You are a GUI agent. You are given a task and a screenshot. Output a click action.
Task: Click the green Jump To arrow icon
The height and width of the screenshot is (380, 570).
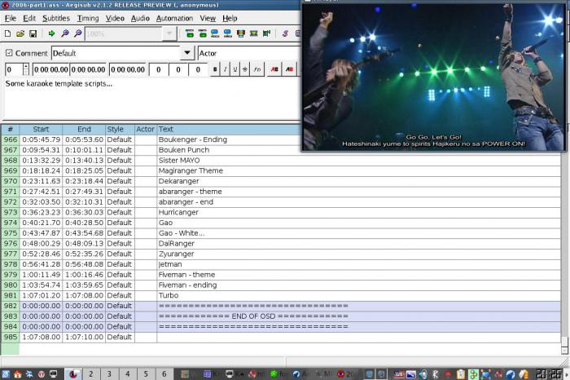pos(51,34)
